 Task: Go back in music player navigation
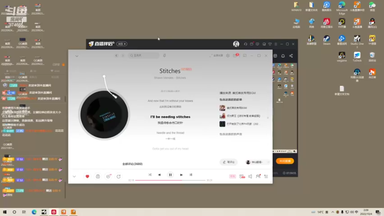116,56
